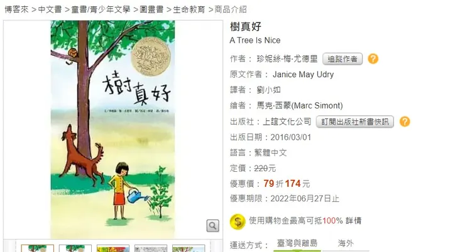Image resolution: width=465 pixels, height=252 pixels.
Task: Open author link 珍妮絲·梅·尤德里
Action: tap(287, 59)
